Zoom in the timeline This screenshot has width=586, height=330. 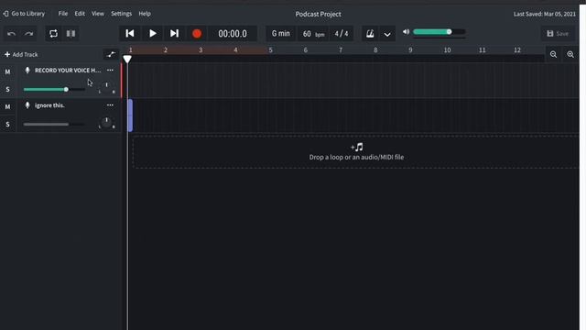570,55
